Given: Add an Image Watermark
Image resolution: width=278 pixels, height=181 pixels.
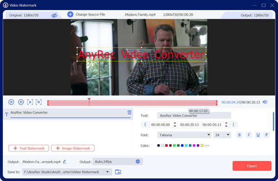Looking at the screenshot, I should (73, 148).
